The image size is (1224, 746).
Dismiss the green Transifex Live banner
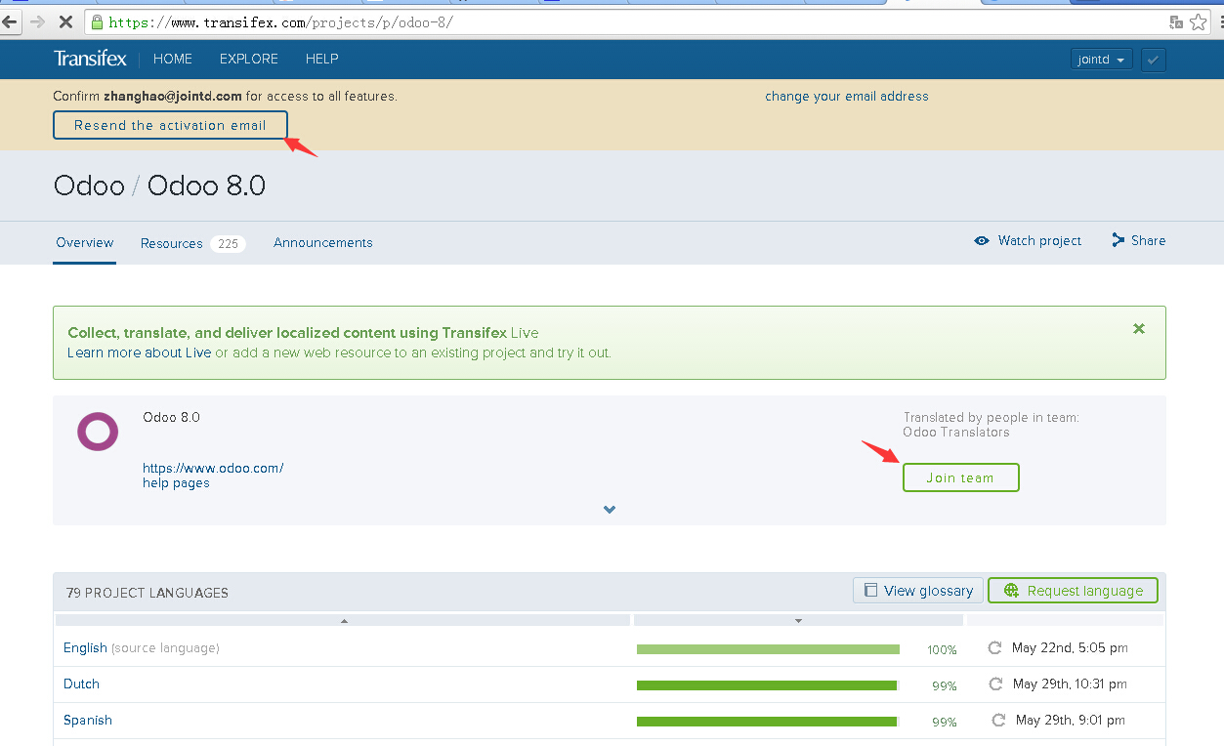1138,329
